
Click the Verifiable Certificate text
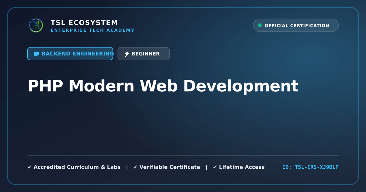(x=170, y=167)
